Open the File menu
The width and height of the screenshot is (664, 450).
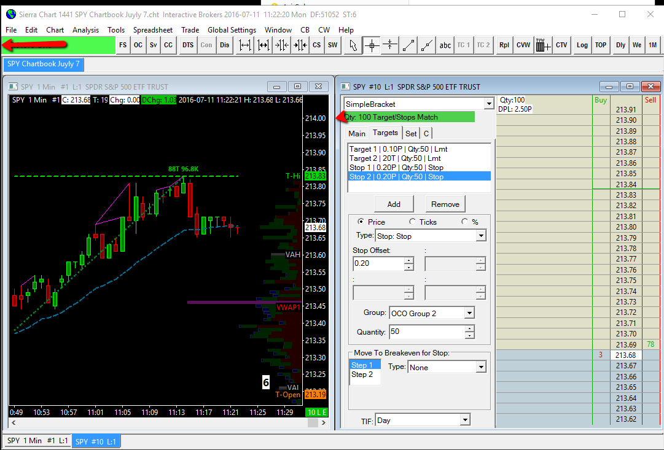pos(11,30)
